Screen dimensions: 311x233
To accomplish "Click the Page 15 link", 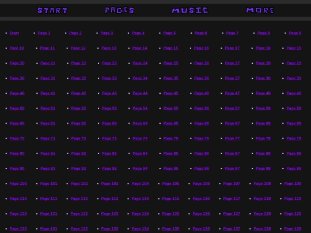I will 171,48.
